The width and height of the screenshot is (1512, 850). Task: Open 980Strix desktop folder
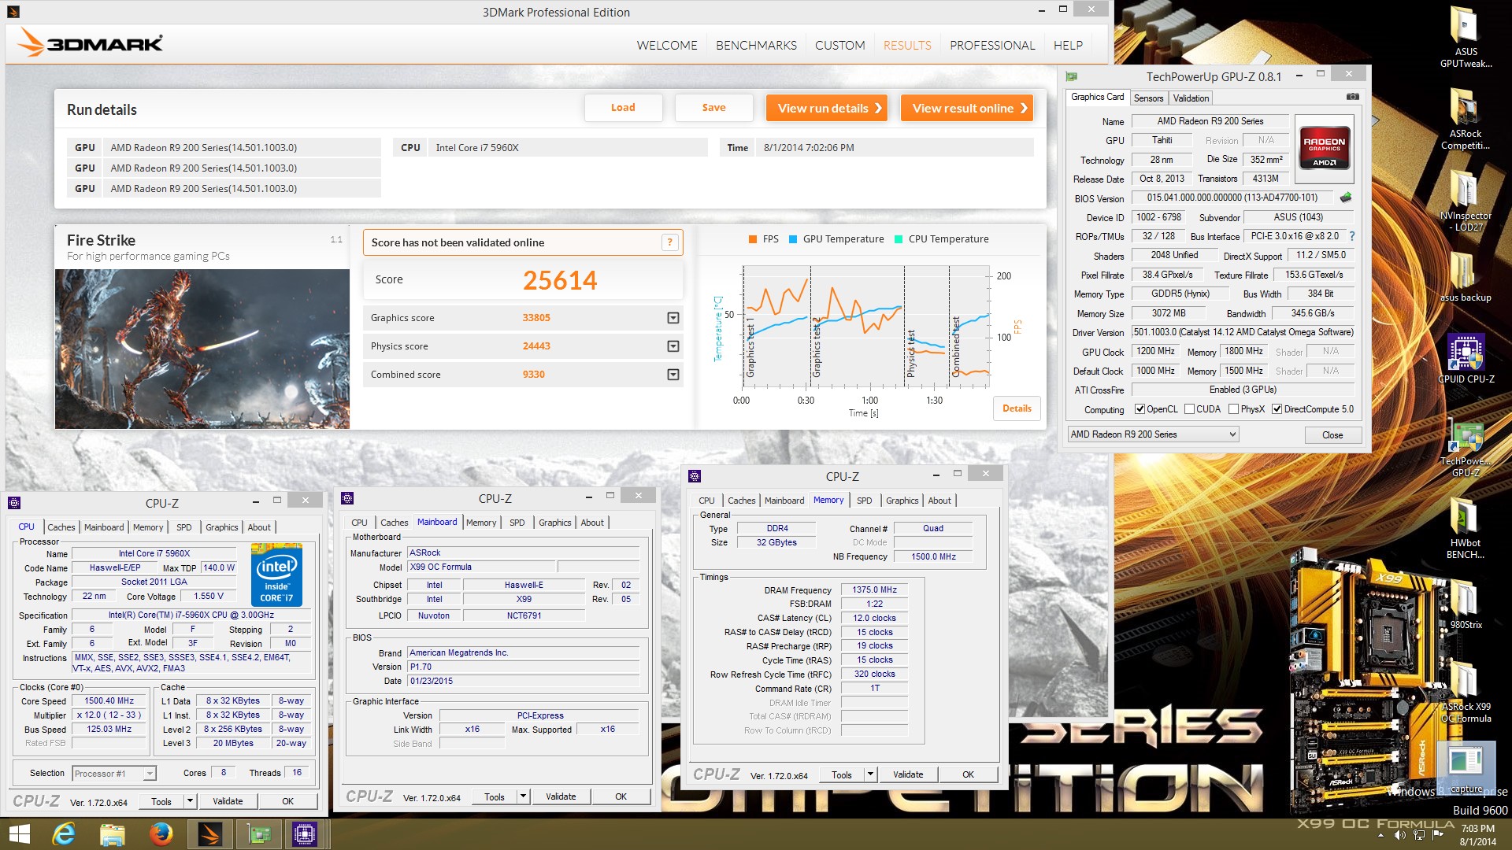point(1466,604)
